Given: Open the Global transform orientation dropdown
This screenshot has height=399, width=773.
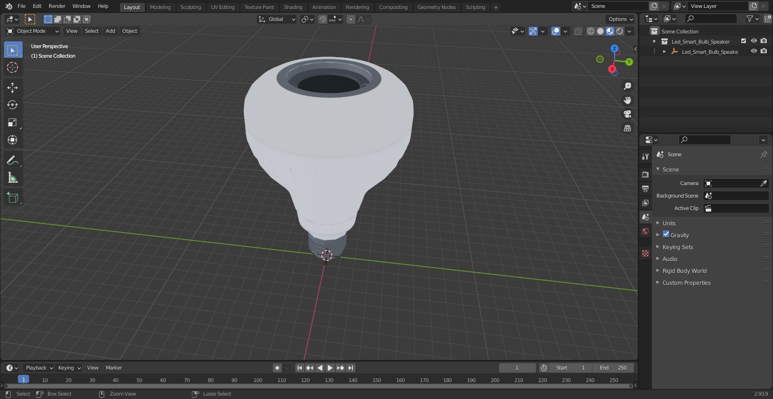Looking at the screenshot, I should [277, 19].
